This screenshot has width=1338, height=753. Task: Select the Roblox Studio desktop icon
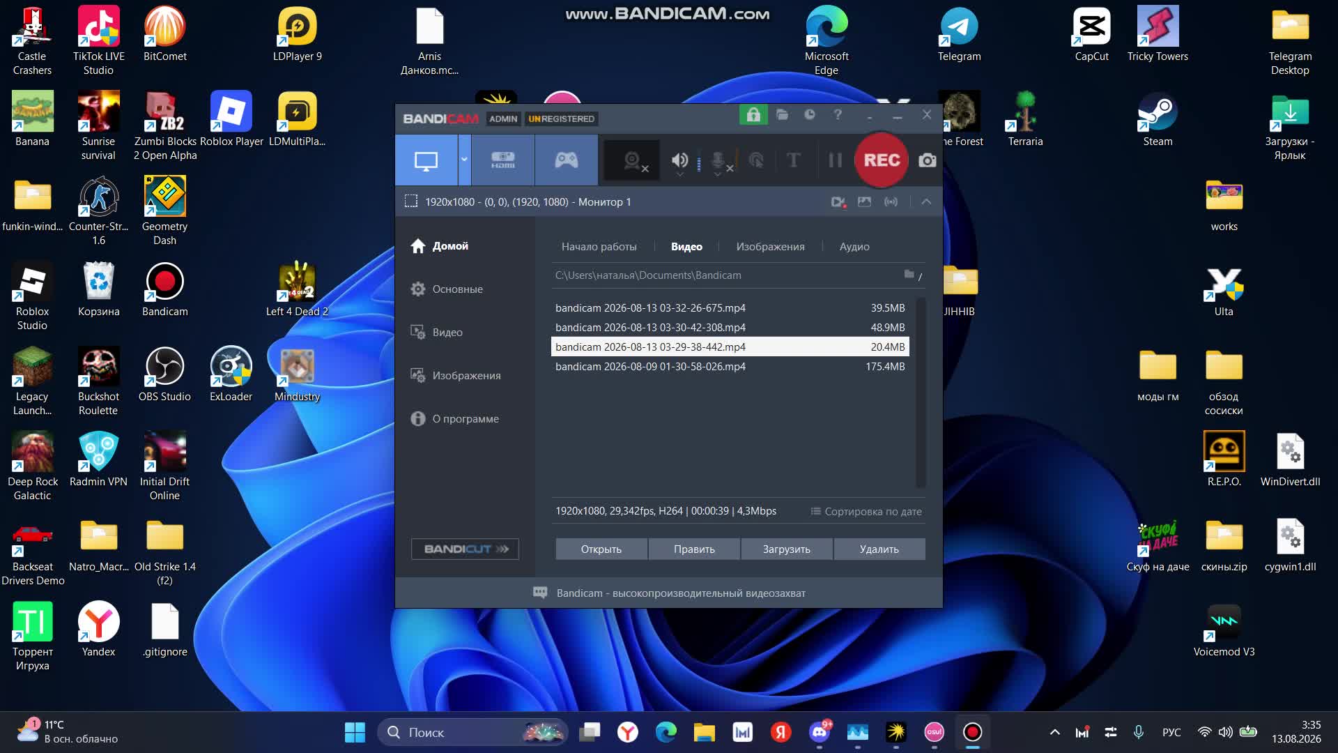point(32,296)
